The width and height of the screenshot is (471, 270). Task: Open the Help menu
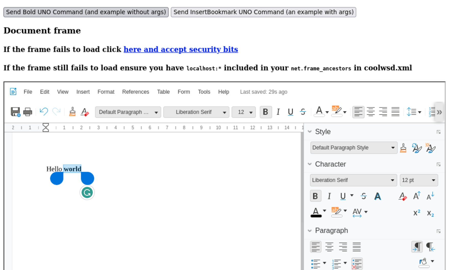coord(224,92)
